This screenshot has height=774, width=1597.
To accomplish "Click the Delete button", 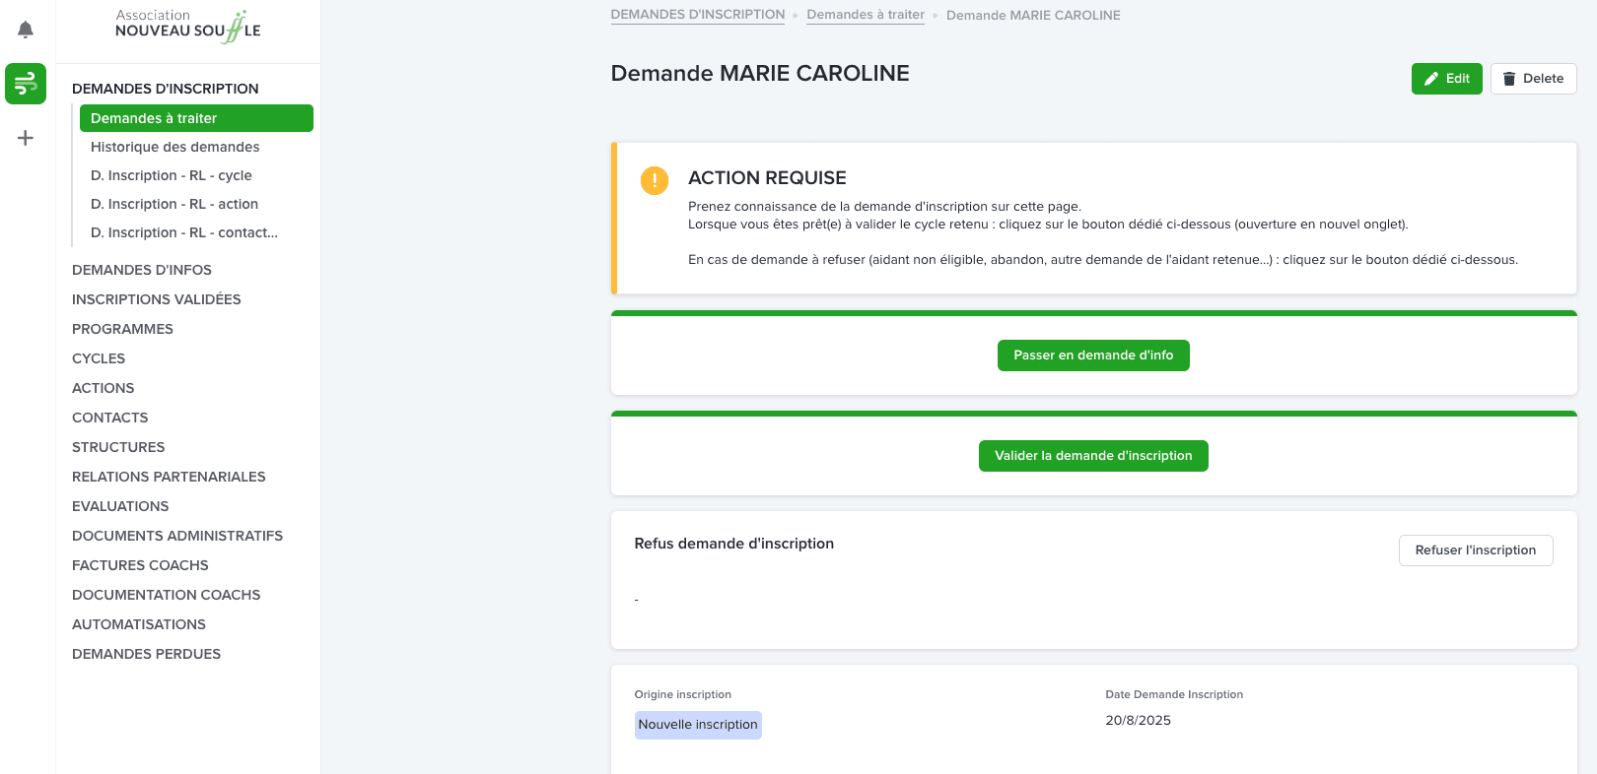I will (x=1533, y=79).
